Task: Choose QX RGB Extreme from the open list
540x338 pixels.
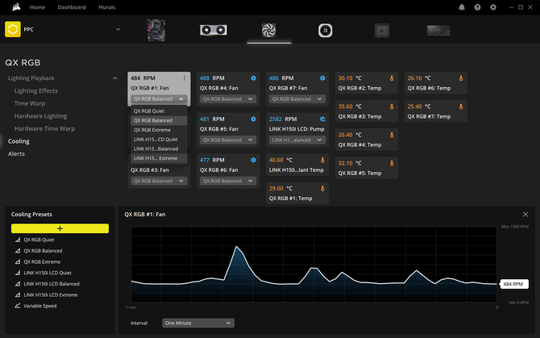Action: pyautogui.click(x=159, y=130)
